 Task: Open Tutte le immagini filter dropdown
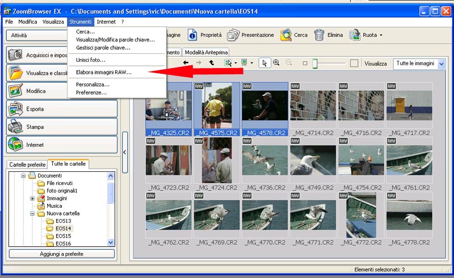[x=442, y=64]
